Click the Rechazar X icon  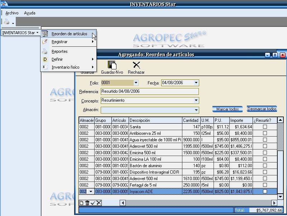pyautogui.click(x=137, y=65)
